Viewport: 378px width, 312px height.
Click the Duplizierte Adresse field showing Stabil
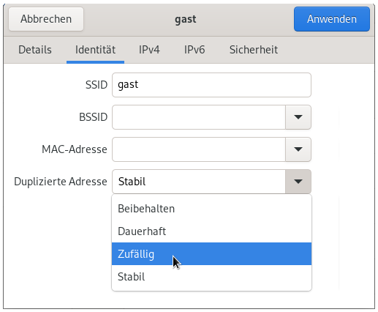click(x=199, y=182)
